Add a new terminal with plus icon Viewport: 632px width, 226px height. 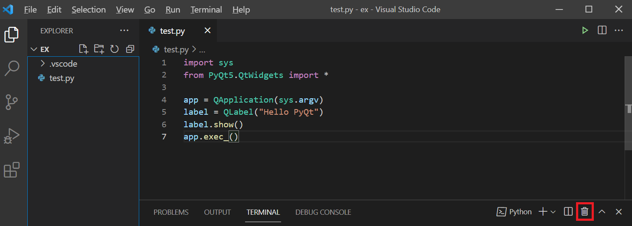pos(543,212)
